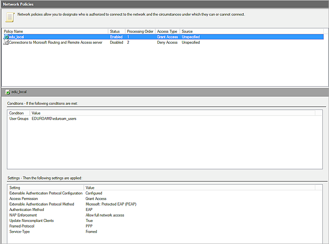Select the NAP Enforcement setting row
329x244 pixels.
point(22,215)
